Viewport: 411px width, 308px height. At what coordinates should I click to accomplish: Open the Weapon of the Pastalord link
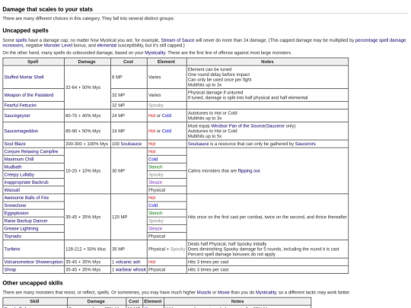point(29,95)
